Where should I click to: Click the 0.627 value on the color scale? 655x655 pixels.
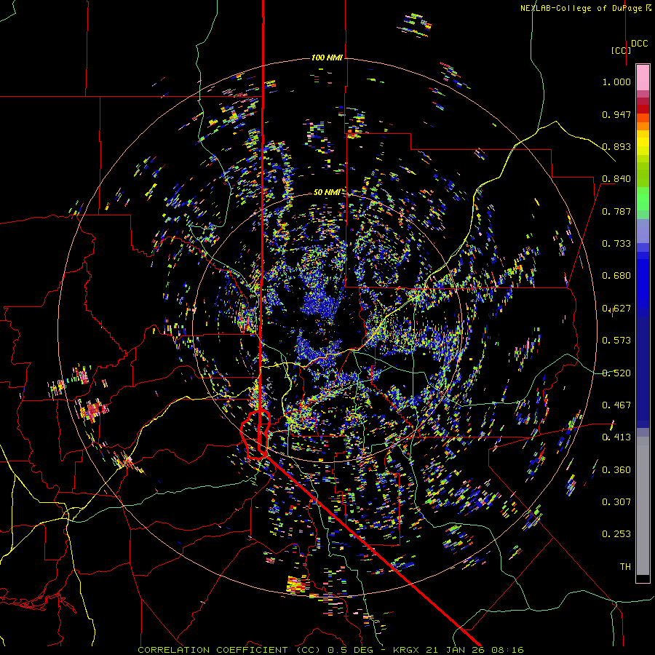pyautogui.click(x=616, y=309)
